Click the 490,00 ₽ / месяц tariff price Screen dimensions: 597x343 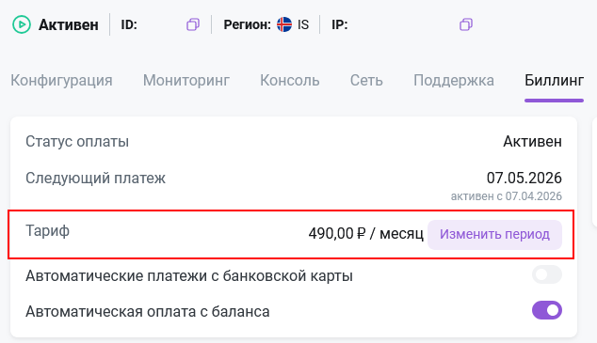point(365,234)
